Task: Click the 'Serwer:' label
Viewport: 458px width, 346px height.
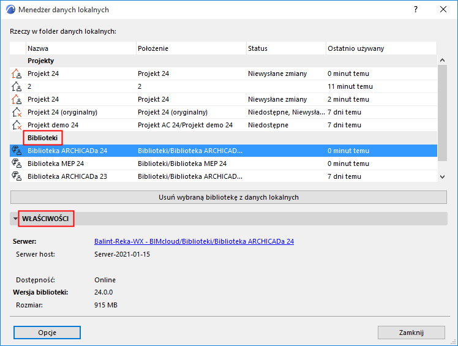Action: point(24,241)
